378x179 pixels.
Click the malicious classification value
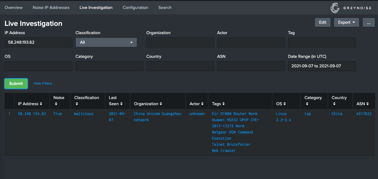click(x=84, y=114)
